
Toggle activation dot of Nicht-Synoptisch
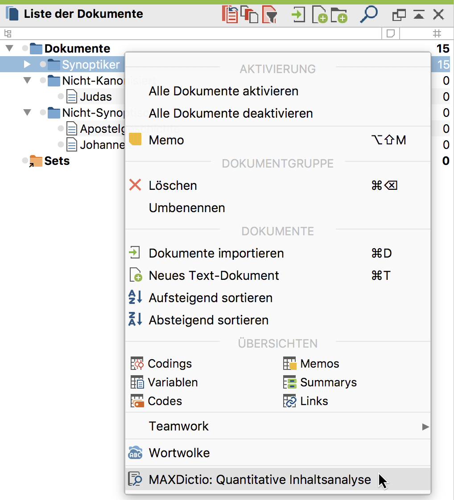(43, 112)
